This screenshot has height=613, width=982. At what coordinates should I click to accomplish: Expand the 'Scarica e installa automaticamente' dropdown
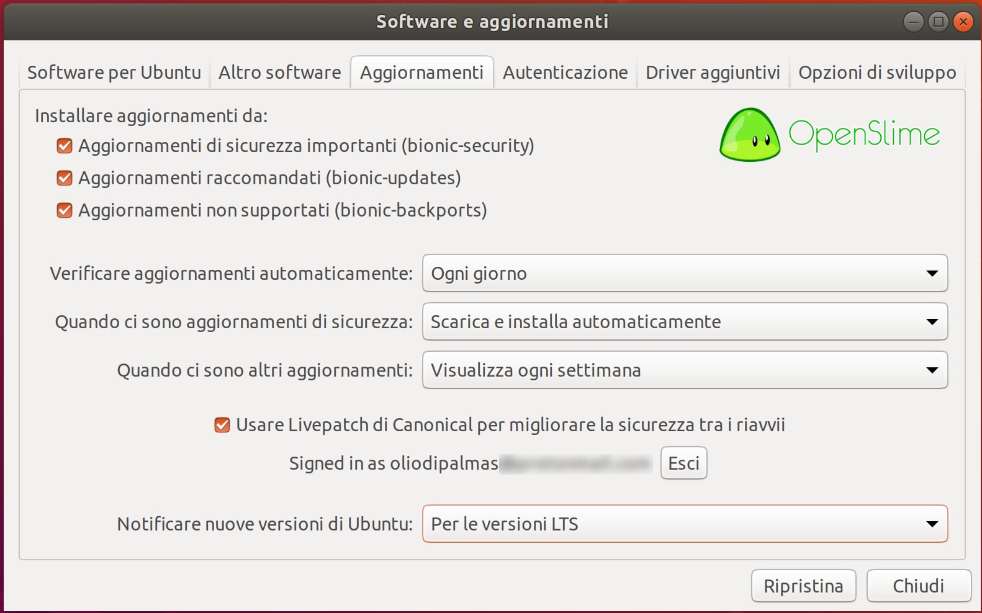[685, 321]
